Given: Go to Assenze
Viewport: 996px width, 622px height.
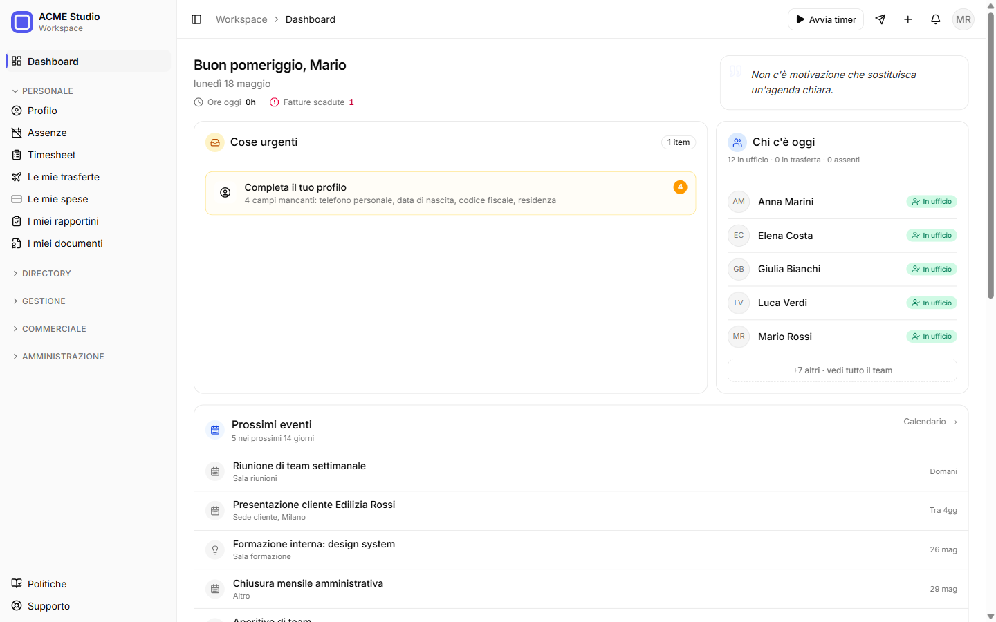Looking at the screenshot, I should tap(88, 133).
